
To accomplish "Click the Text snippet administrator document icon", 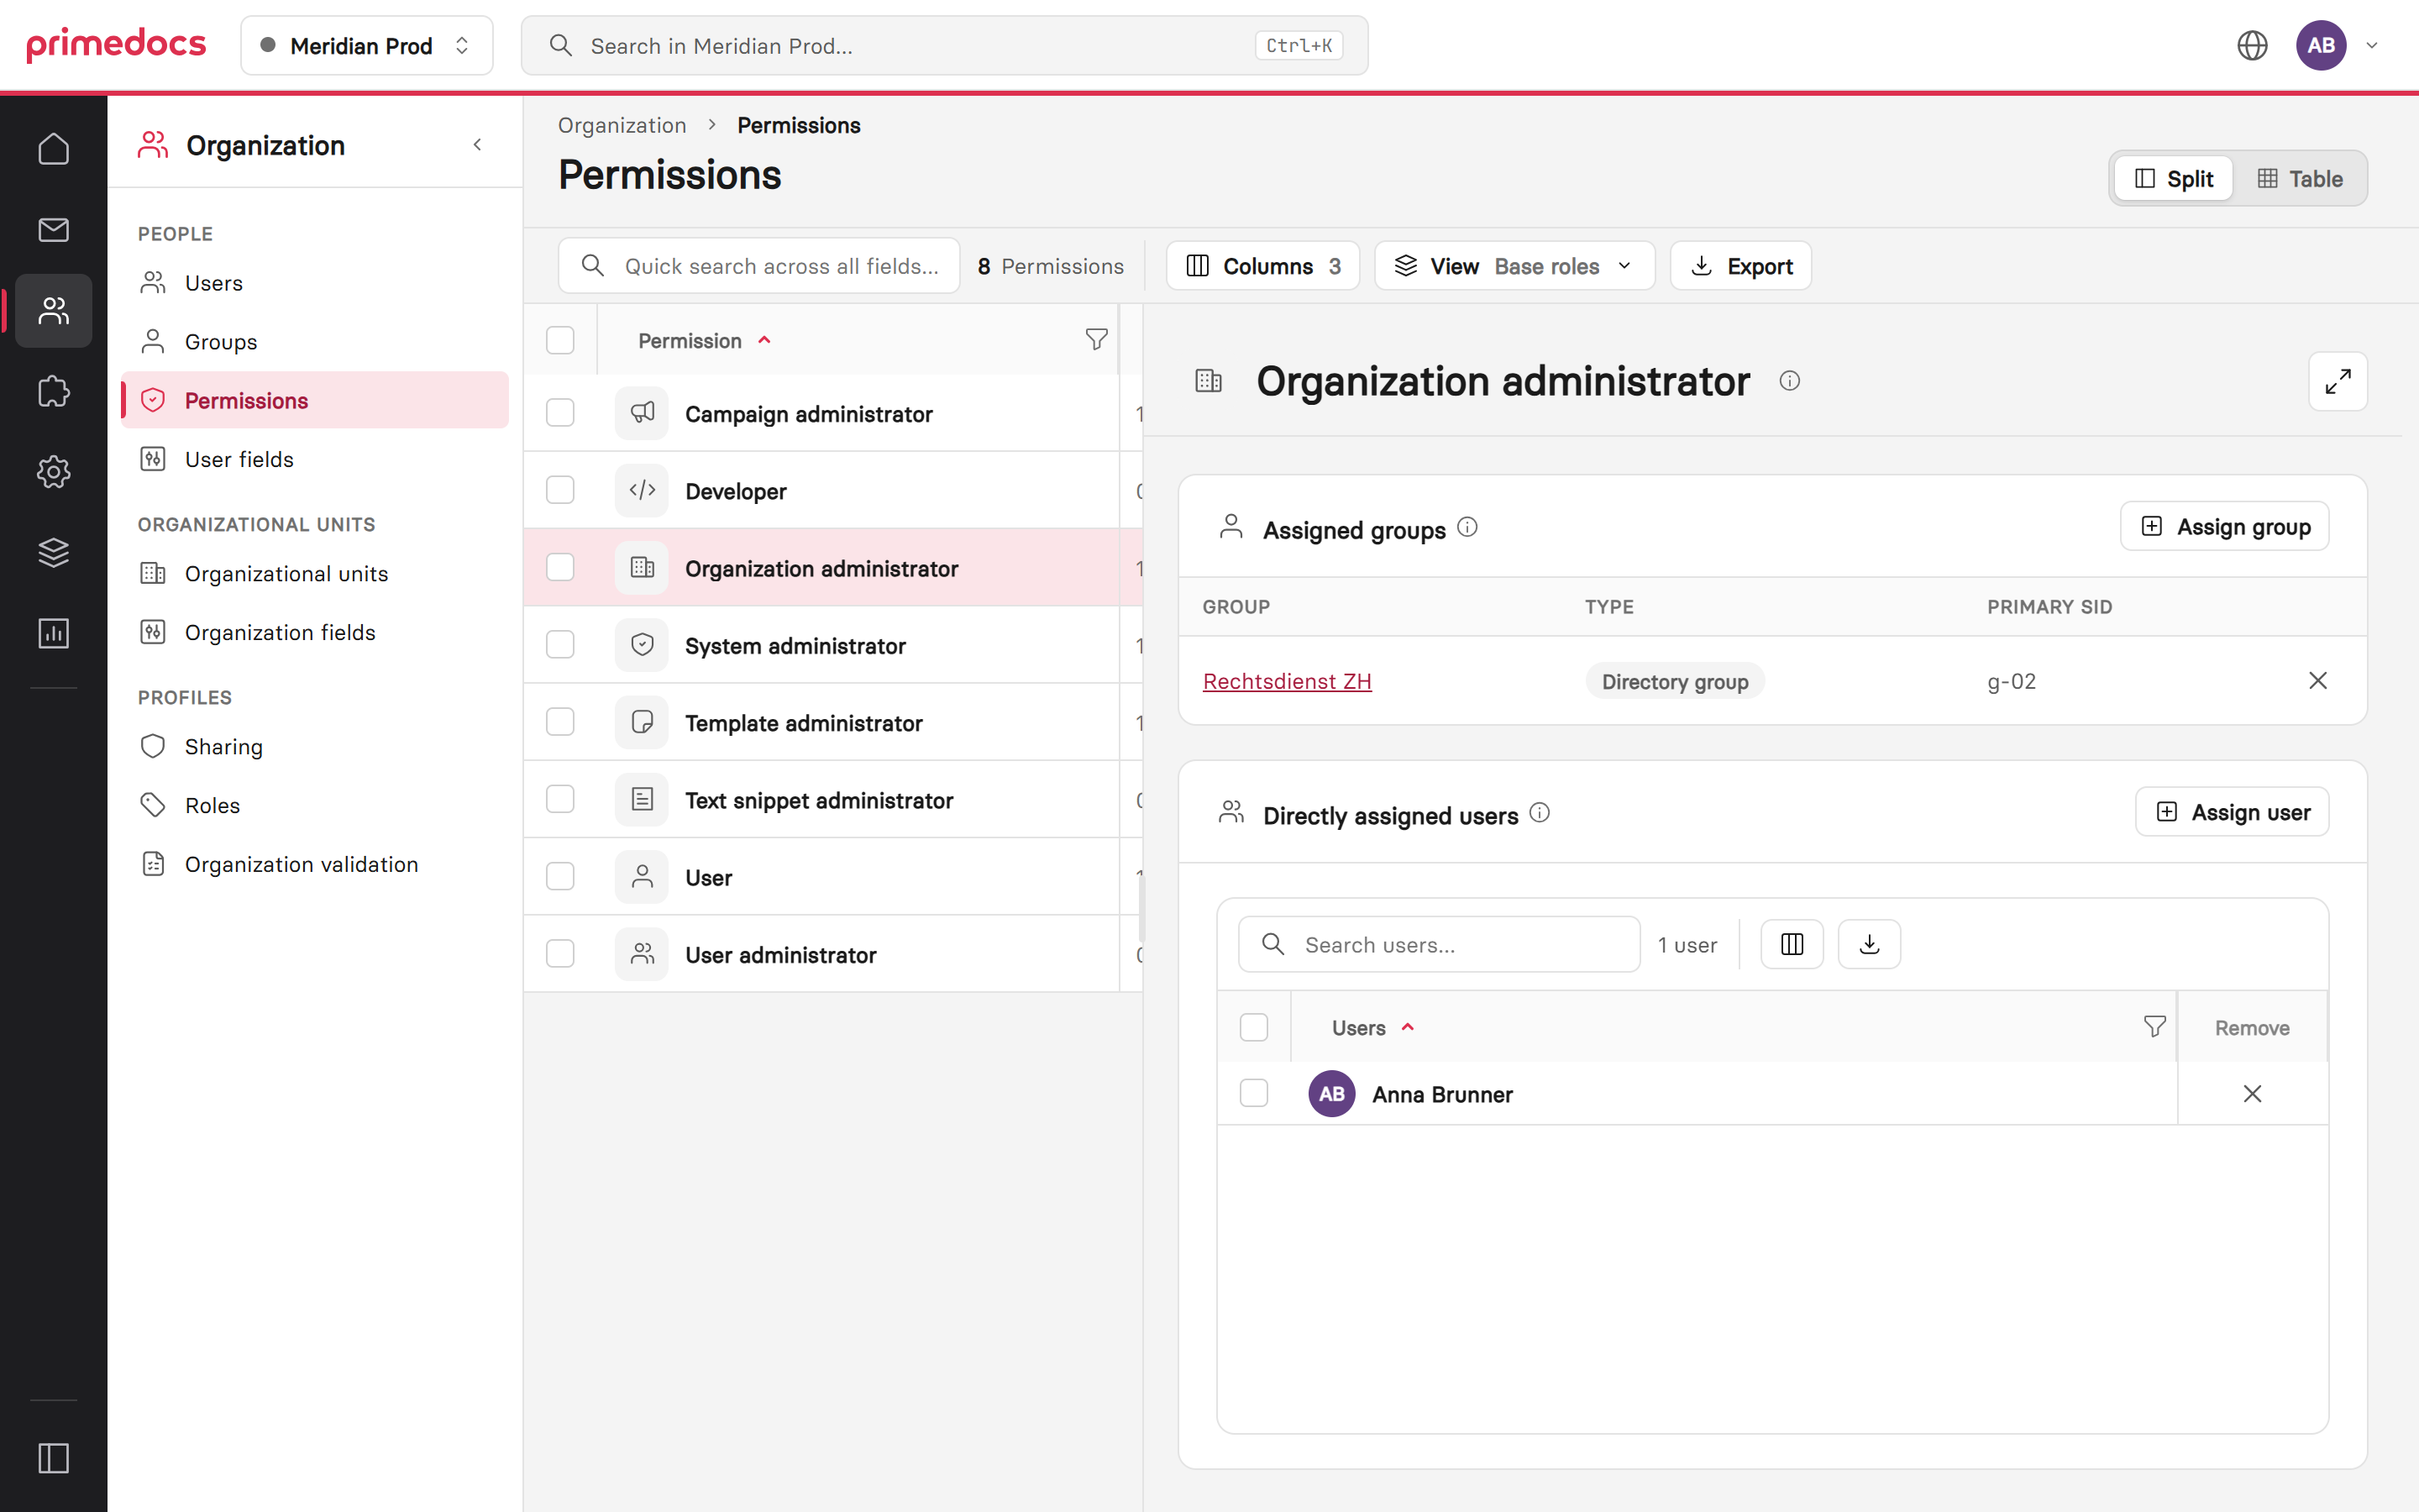I will pyautogui.click(x=642, y=799).
